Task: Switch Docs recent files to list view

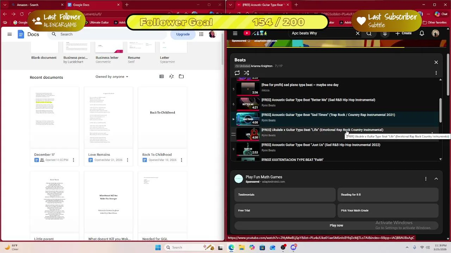Action: [x=161, y=77]
